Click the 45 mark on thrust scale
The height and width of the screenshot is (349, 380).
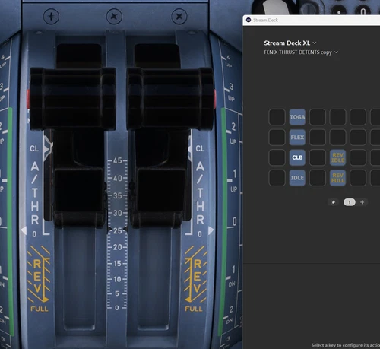pyautogui.click(x=118, y=160)
